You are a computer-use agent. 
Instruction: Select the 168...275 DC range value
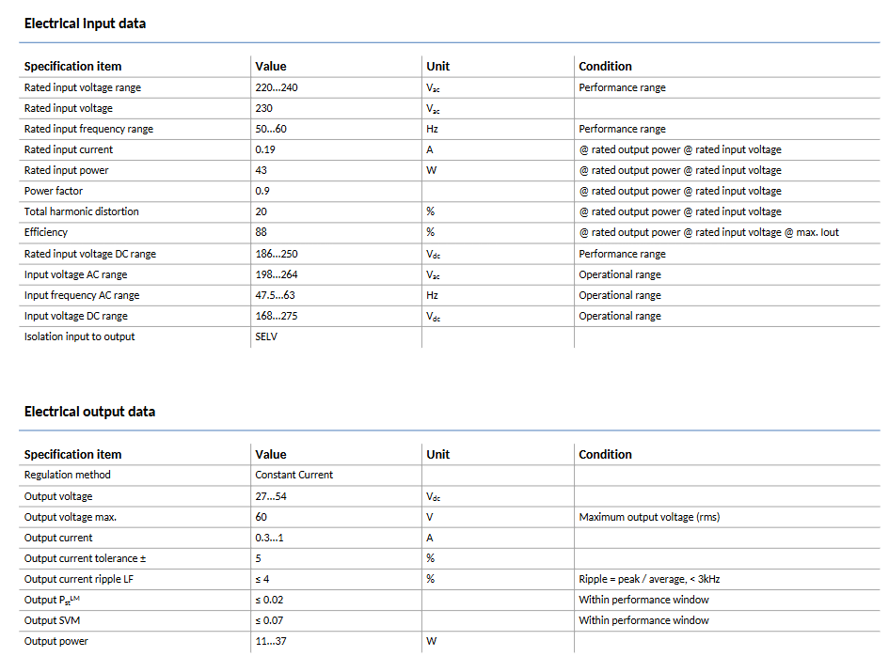pyautogui.click(x=277, y=316)
